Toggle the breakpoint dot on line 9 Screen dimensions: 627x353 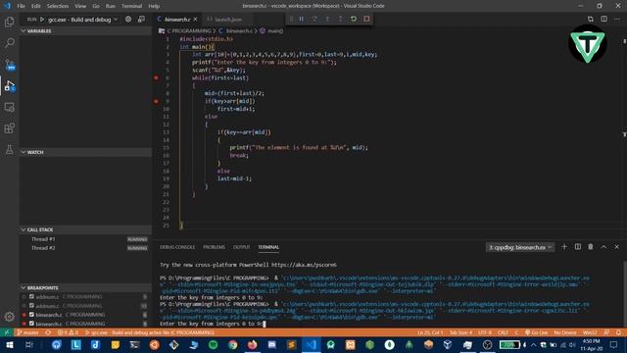(x=156, y=101)
